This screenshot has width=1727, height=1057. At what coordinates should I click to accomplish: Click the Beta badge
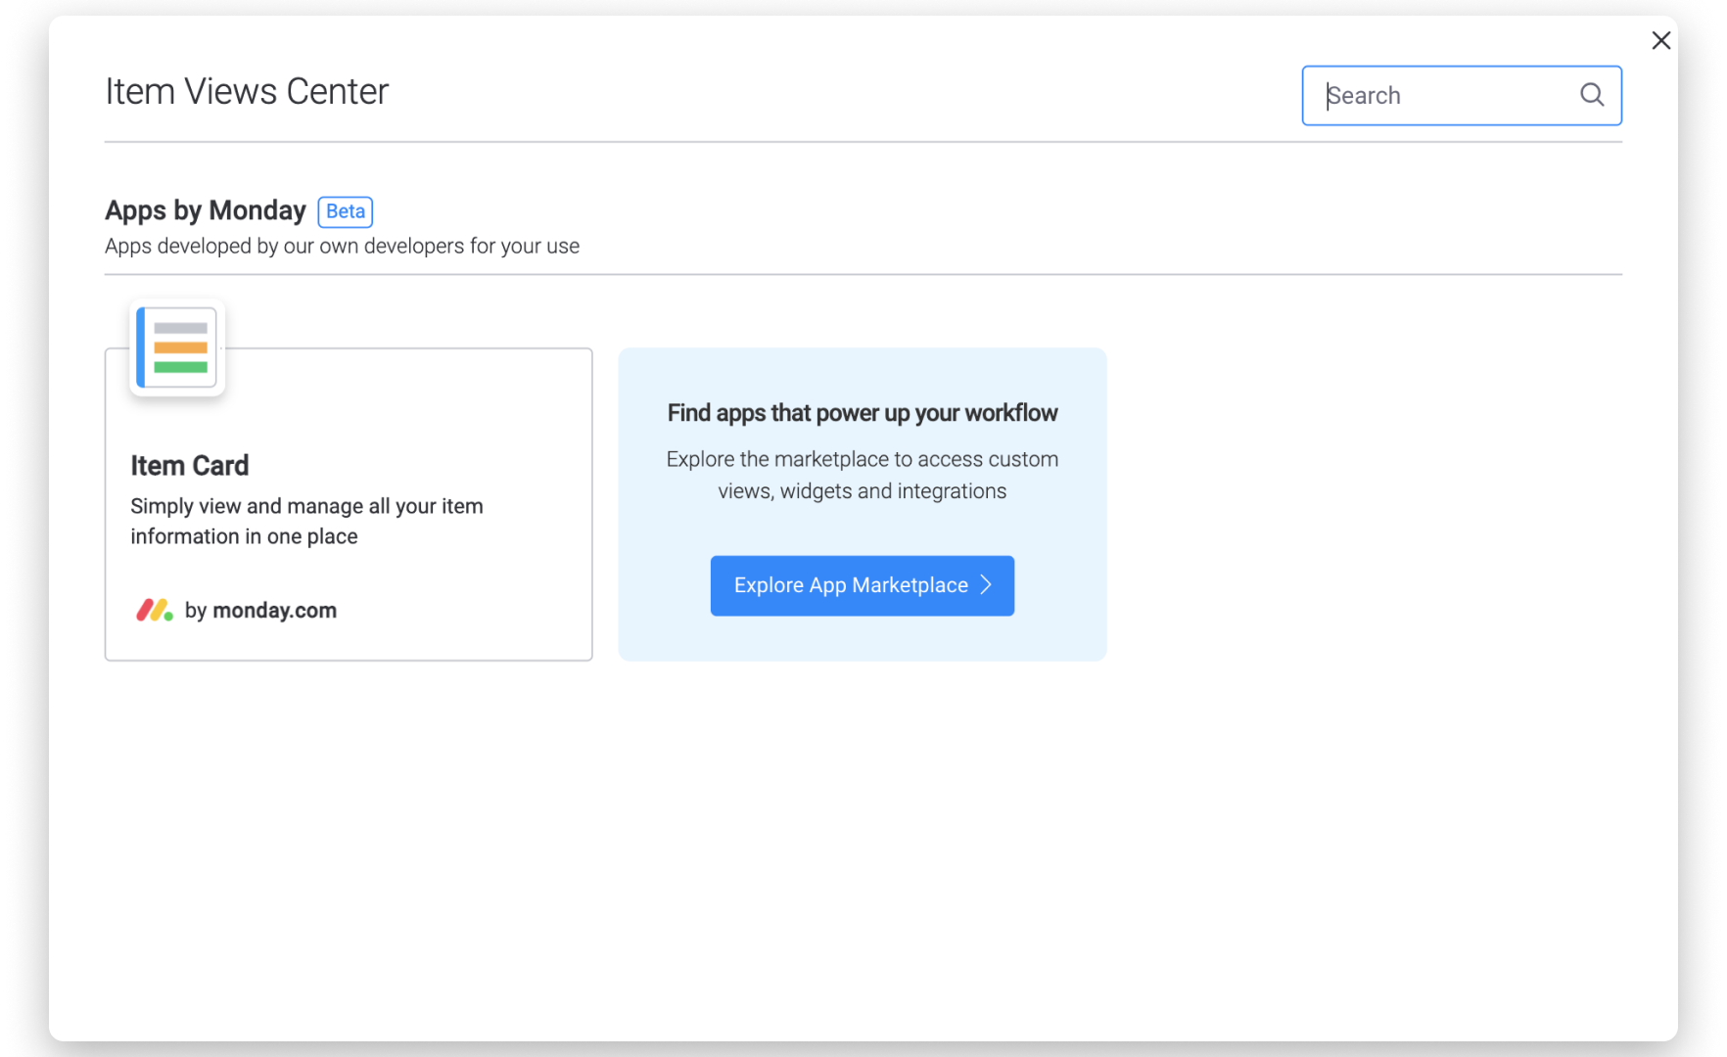tap(346, 211)
